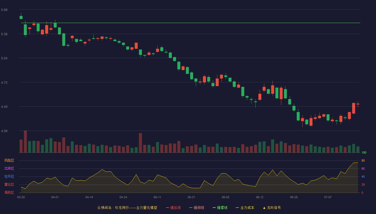Click the 4.72 price axis label
This screenshot has height=214, width=376.
click(x=4, y=83)
